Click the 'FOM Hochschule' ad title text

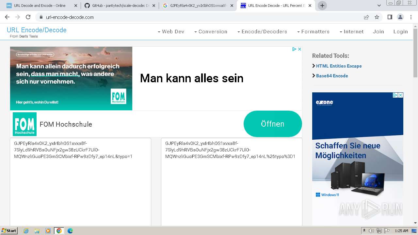[66, 124]
